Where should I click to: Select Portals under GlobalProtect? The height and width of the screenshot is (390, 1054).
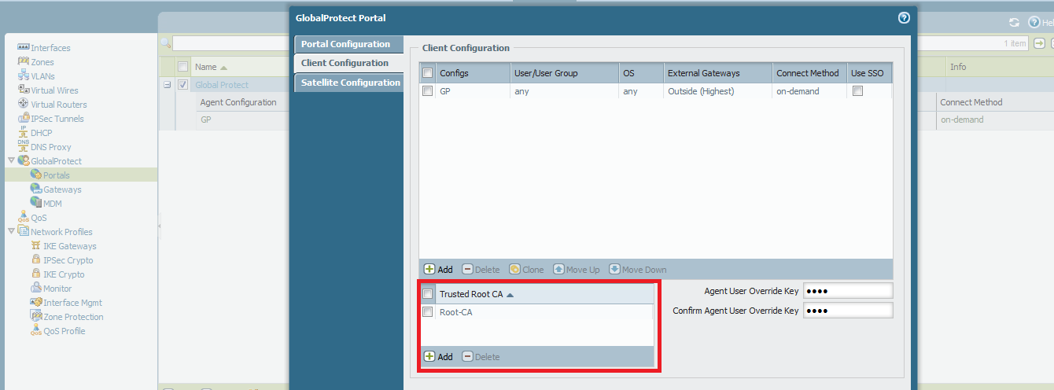click(x=57, y=175)
